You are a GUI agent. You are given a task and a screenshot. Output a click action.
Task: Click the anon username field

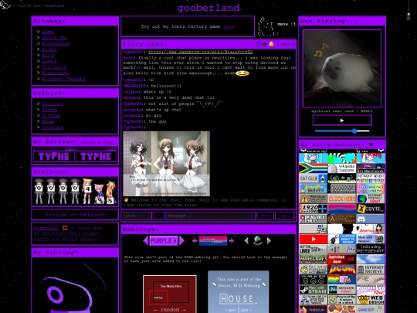(x=137, y=216)
